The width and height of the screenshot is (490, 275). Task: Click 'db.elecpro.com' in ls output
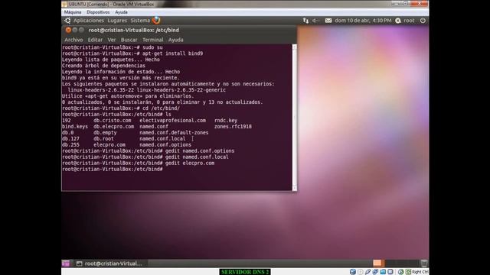[114, 127]
